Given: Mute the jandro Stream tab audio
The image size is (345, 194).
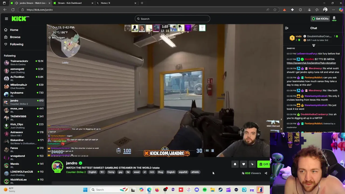Looking at the screenshot, I should (16, 3).
